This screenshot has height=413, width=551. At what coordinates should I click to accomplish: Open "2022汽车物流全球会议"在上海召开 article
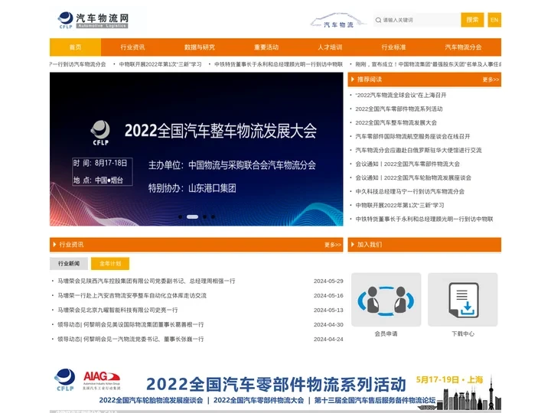pyautogui.click(x=400, y=95)
